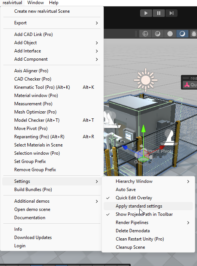Viewport: 197px width, 266px height.
Task: Open Selection window (Pro)
Action: [52, 153]
